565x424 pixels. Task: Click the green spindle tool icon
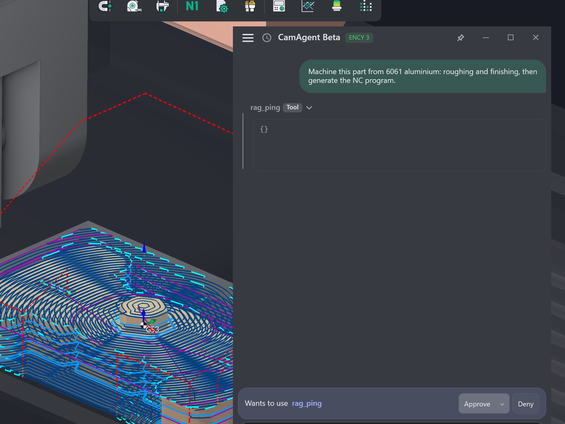click(336, 6)
